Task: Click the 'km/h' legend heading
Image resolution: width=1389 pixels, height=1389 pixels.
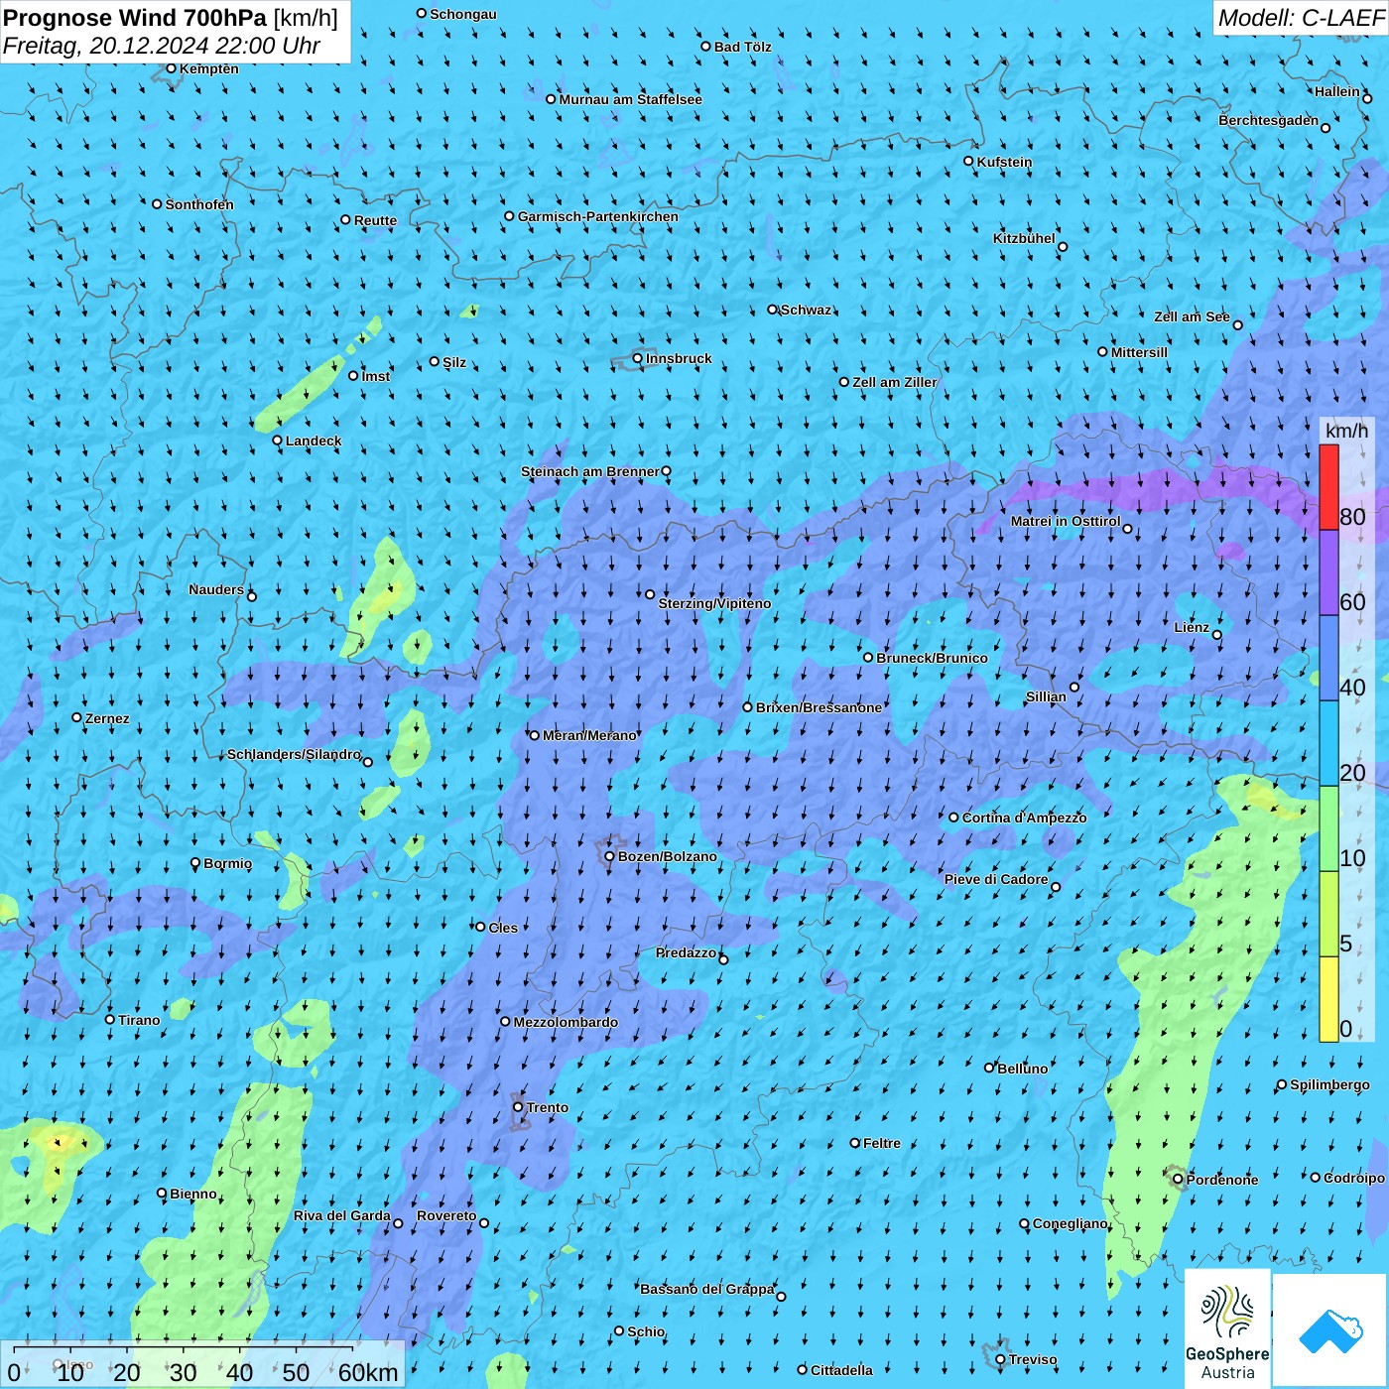Action: (1346, 431)
